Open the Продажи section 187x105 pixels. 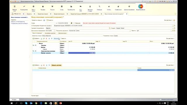(x=43, y=8)
